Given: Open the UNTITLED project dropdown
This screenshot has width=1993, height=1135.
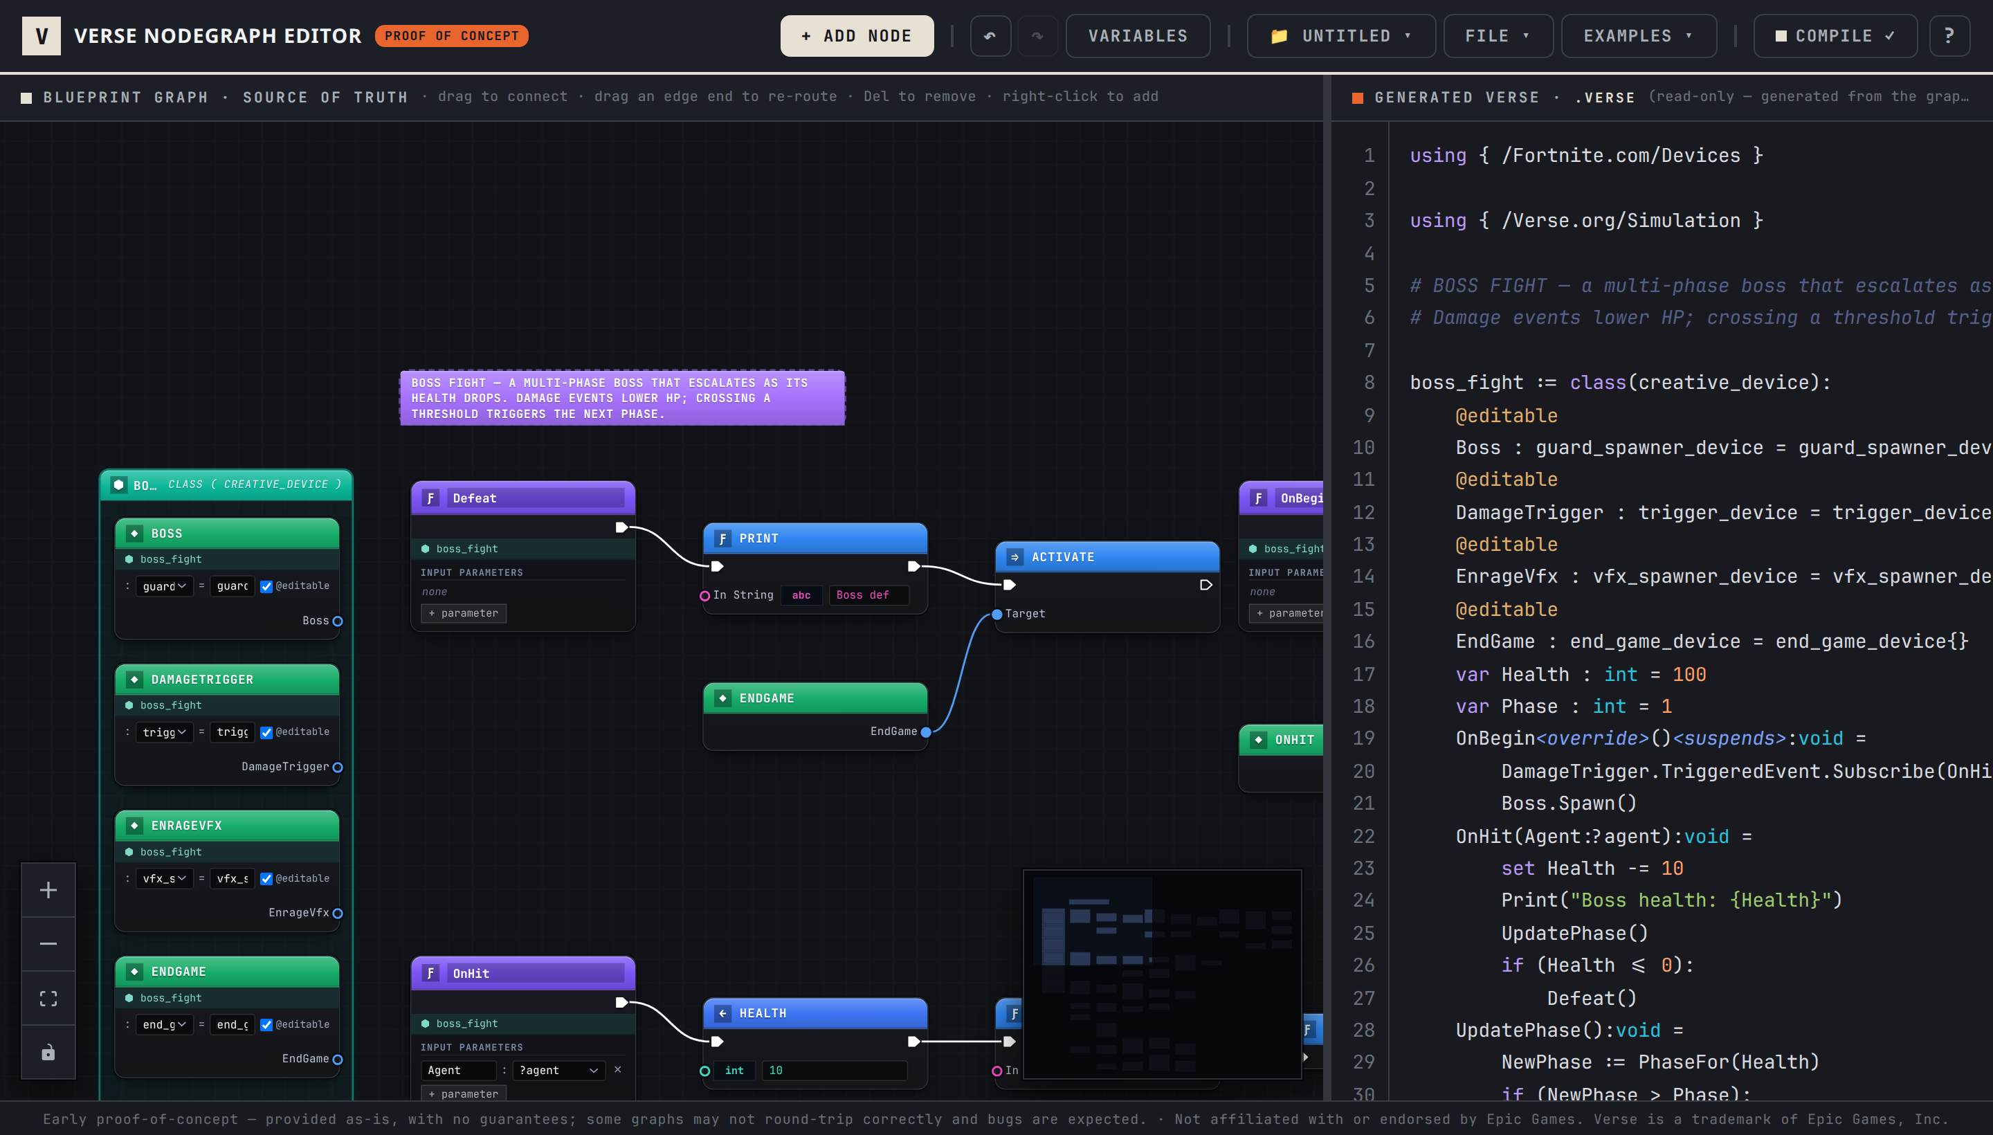Looking at the screenshot, I should 1340,36.
